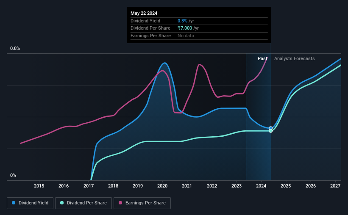Select the 2021 label on the x-axis
The height and width of the screenshot is (215, 348).
[x=187, y=186]
